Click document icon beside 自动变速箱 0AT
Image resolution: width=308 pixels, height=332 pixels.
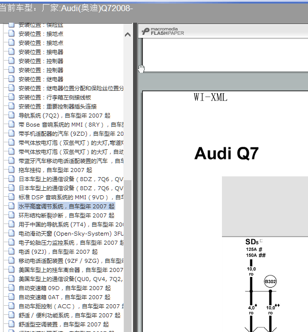pos(12,297)
